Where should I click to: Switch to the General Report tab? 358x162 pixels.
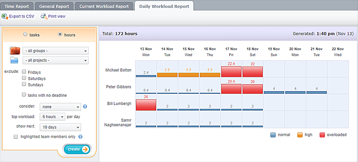pos(54,6)
